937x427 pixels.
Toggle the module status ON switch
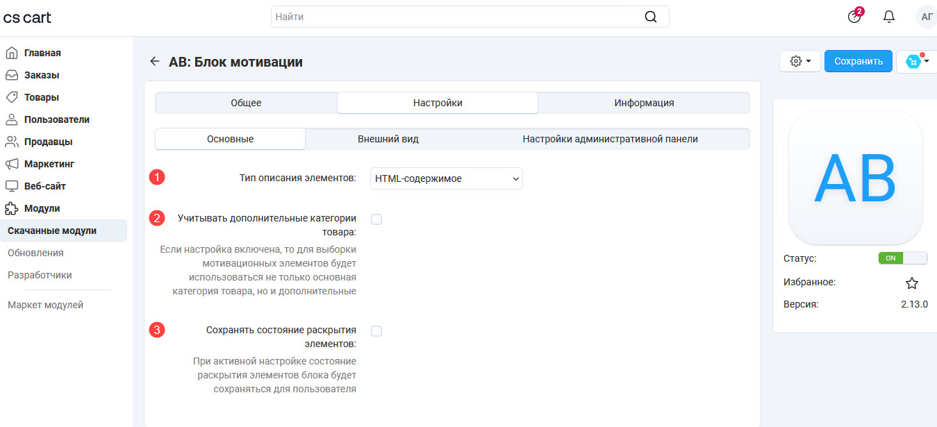(x=902, y=258)
